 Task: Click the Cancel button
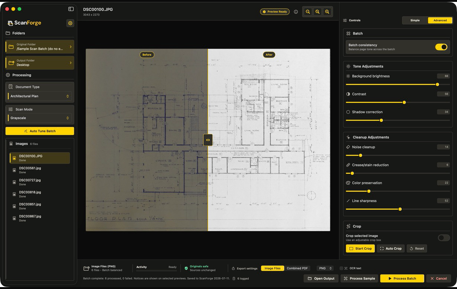pyautogui.click(x=439, y=278)
